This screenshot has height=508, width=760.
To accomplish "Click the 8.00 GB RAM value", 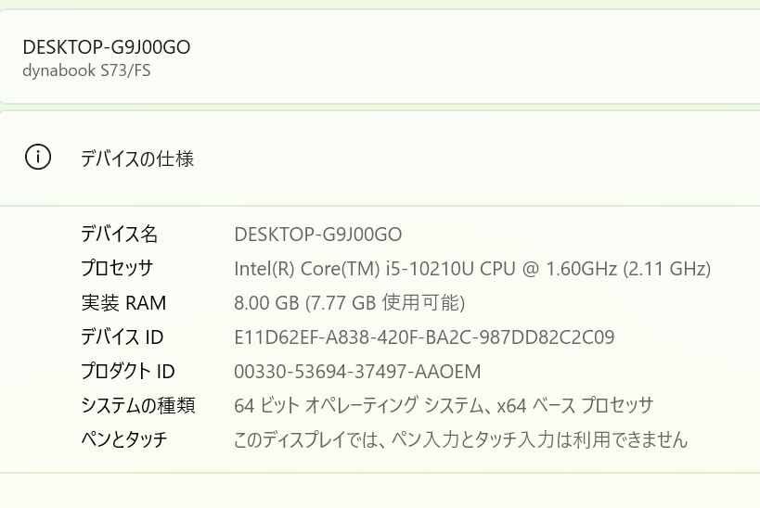I will click(x=266, y=302).
